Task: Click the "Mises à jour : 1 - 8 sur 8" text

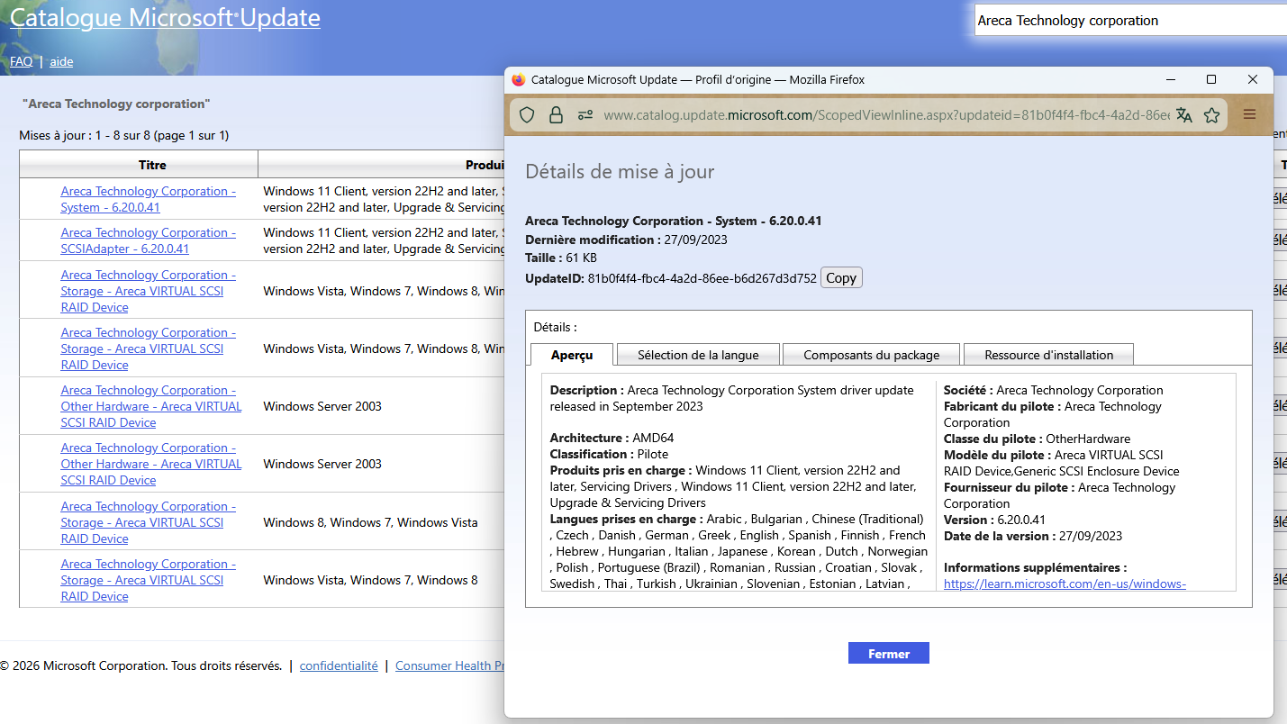Action: point(85,135)
